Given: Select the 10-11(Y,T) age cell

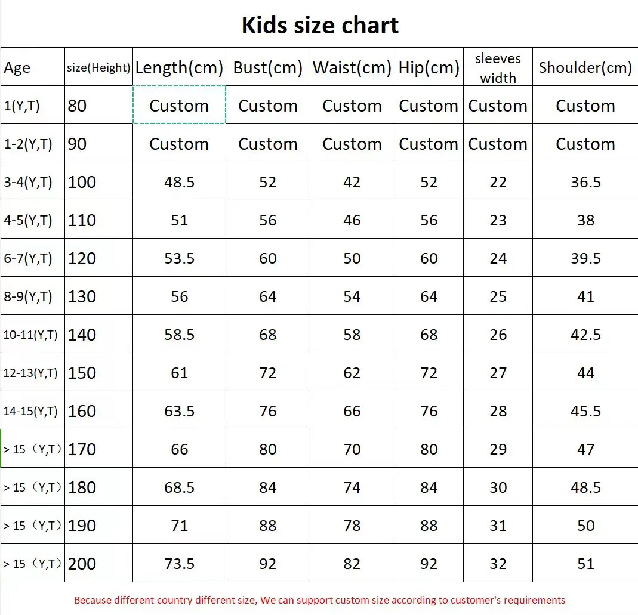Looking at the screenshot, I should coord(32,335).
